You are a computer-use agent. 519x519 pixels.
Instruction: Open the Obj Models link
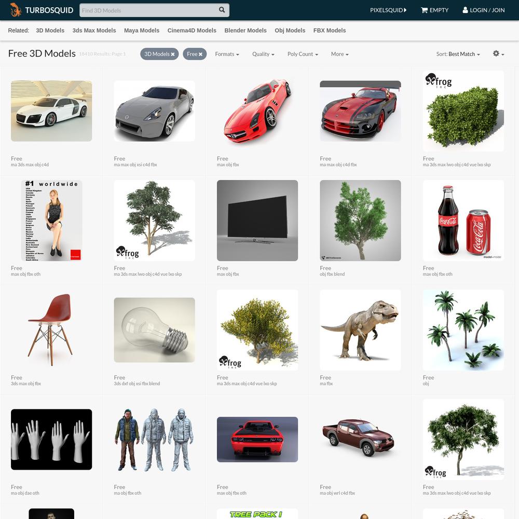click(x=290, y=31)
